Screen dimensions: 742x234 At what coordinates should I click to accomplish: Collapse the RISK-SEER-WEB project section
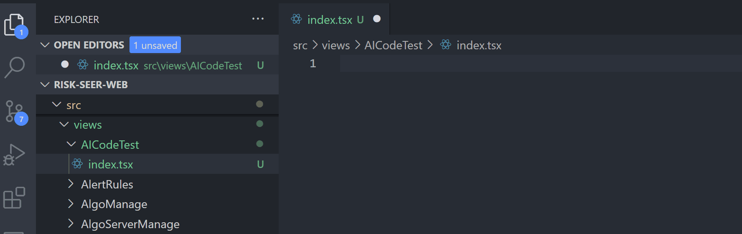pos(45,84)
